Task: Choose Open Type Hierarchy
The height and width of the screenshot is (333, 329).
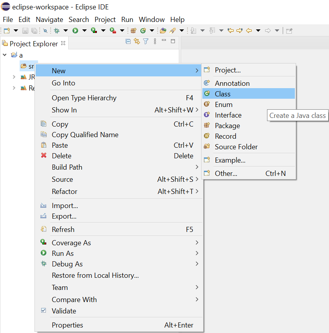Action: coord(118,98)
